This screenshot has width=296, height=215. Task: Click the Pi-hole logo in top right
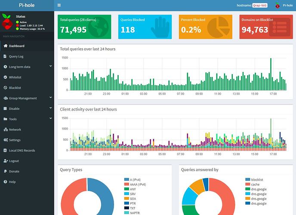pyautogui.click(x=277, y=6)
